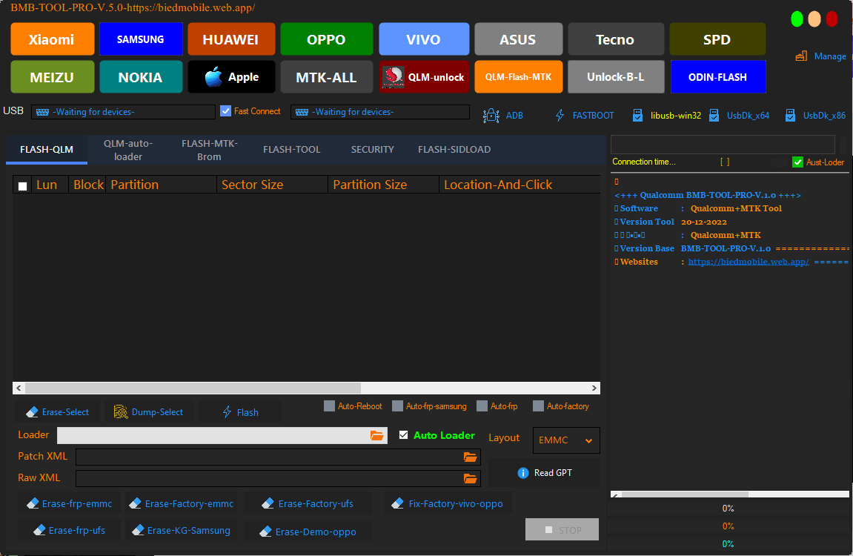Click the FASTBOOT lightning icon
This screenshot has height=556, width=853.
[560, 115]
